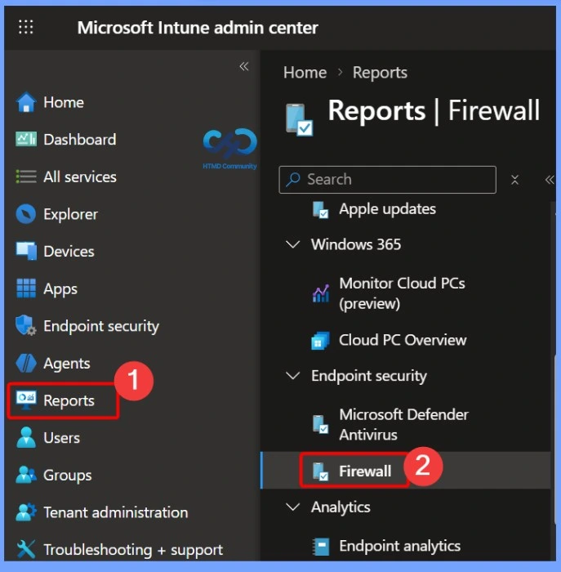Select Apple updates report
Screen dimensions: 561x572
coord(387,209)
